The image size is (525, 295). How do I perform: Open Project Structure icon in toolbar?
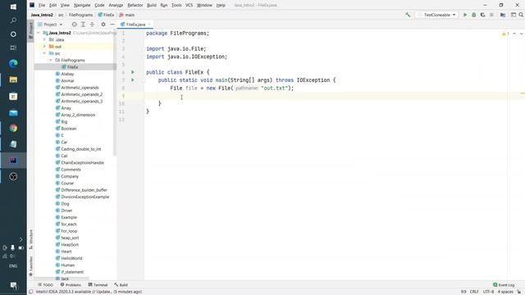[x=503, y=15]
